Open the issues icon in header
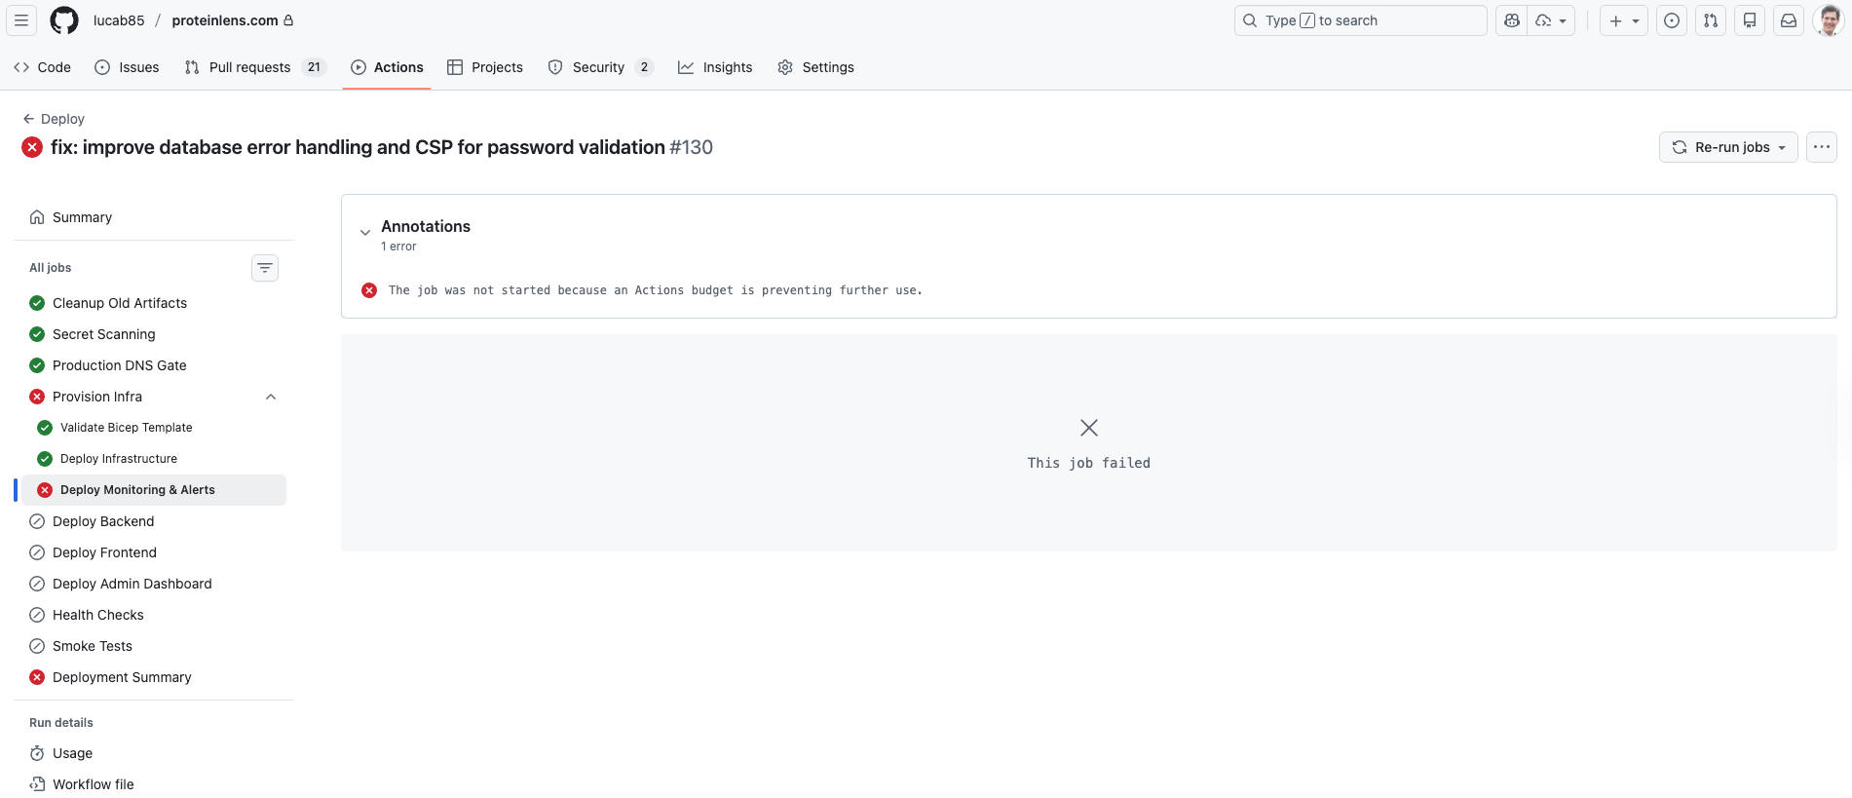Image resolution: width=1852 pixels, height=798 pixels. pyautogui.click(x=1672, y=20)
